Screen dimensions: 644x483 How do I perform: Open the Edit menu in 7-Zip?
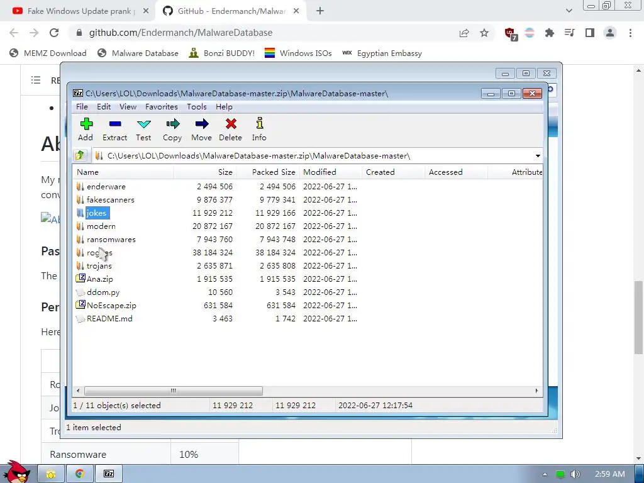pos(104,107)
